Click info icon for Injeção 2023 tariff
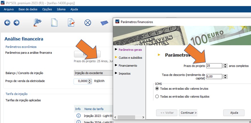Viewport: 251px width, 123px height. click(78, 116)
